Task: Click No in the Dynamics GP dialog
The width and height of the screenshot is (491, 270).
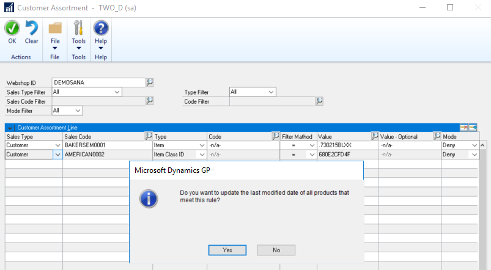Action: tap(276, 250)
